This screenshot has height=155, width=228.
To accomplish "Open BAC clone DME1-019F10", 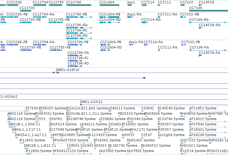I will coord(68,70).
